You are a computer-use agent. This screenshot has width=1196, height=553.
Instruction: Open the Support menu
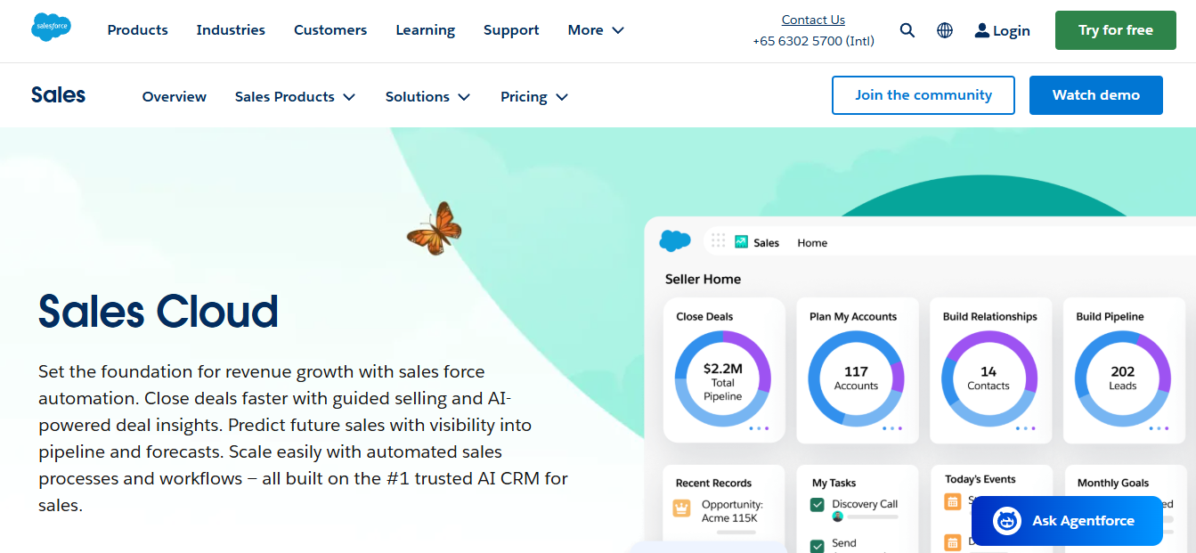coord(511,29)
